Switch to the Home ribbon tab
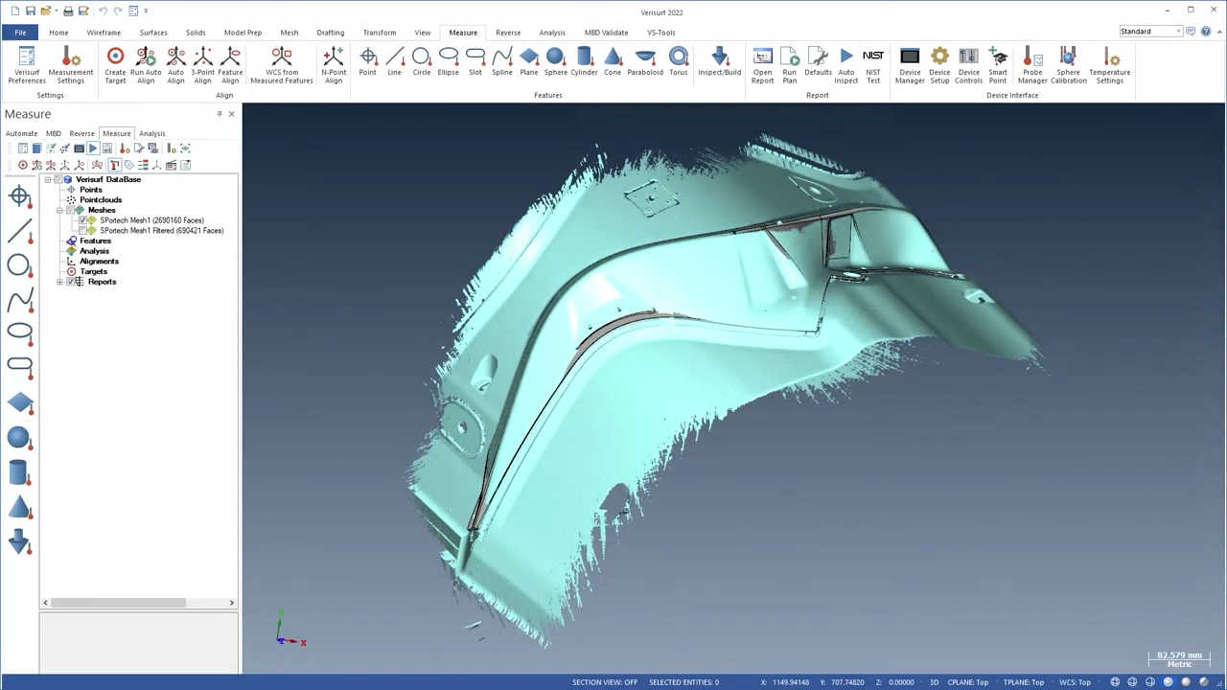Screen dimensions: 1227x690 tap(58, 33)
